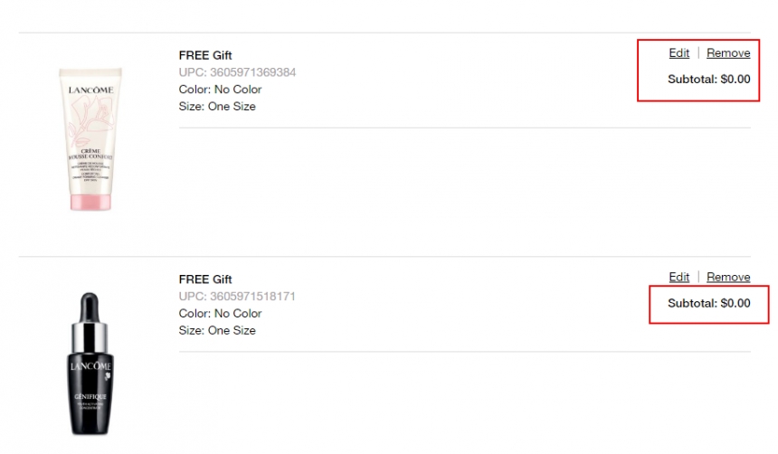Viewport: 778px width, 454px height.
Task: Click Size: One Size on cream tube item
Action: pos(217,107)
